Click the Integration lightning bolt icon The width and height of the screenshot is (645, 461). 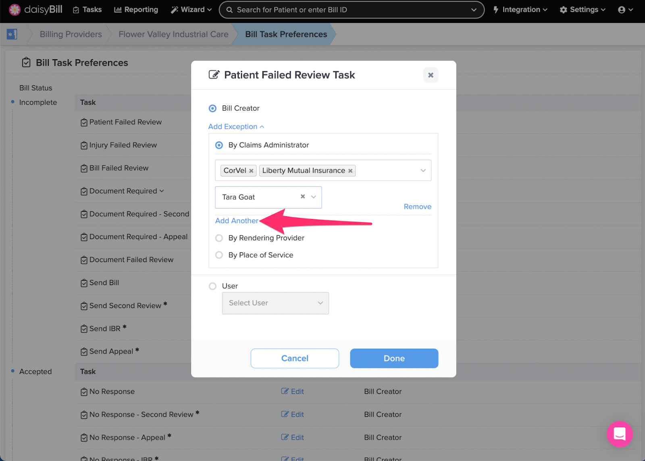click(495, 9)
